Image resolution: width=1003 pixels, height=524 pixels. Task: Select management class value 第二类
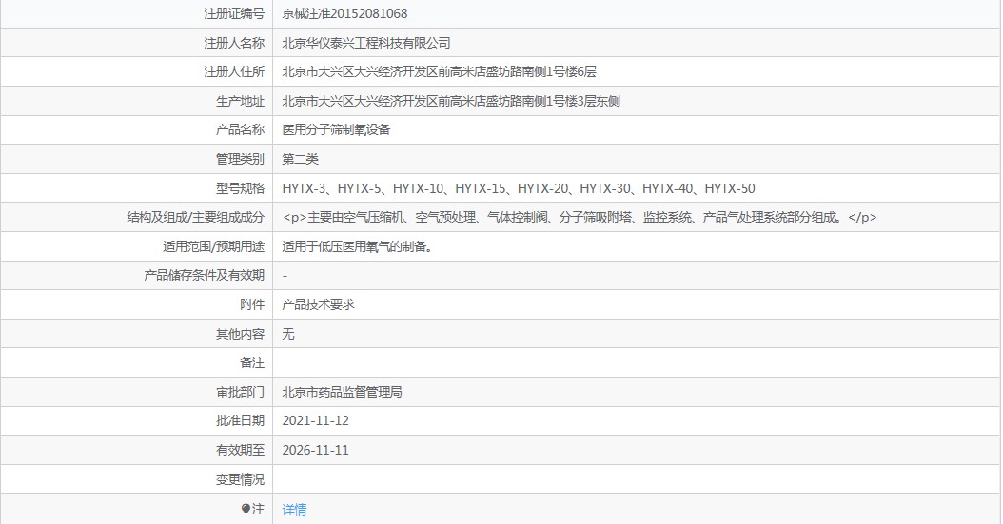(300, 159)
